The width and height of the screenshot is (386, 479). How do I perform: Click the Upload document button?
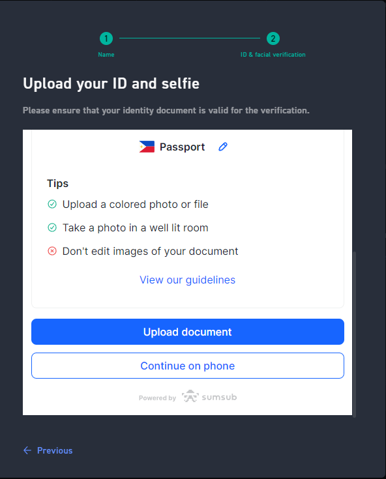click(188, 332)
